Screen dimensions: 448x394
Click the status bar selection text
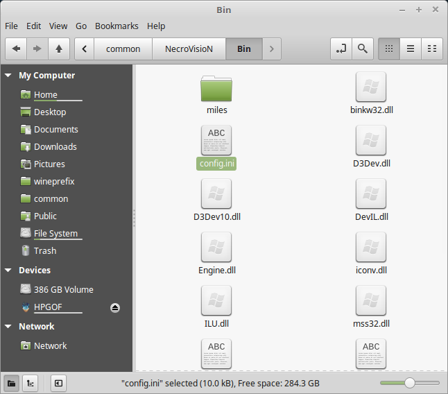pos(221,383)
